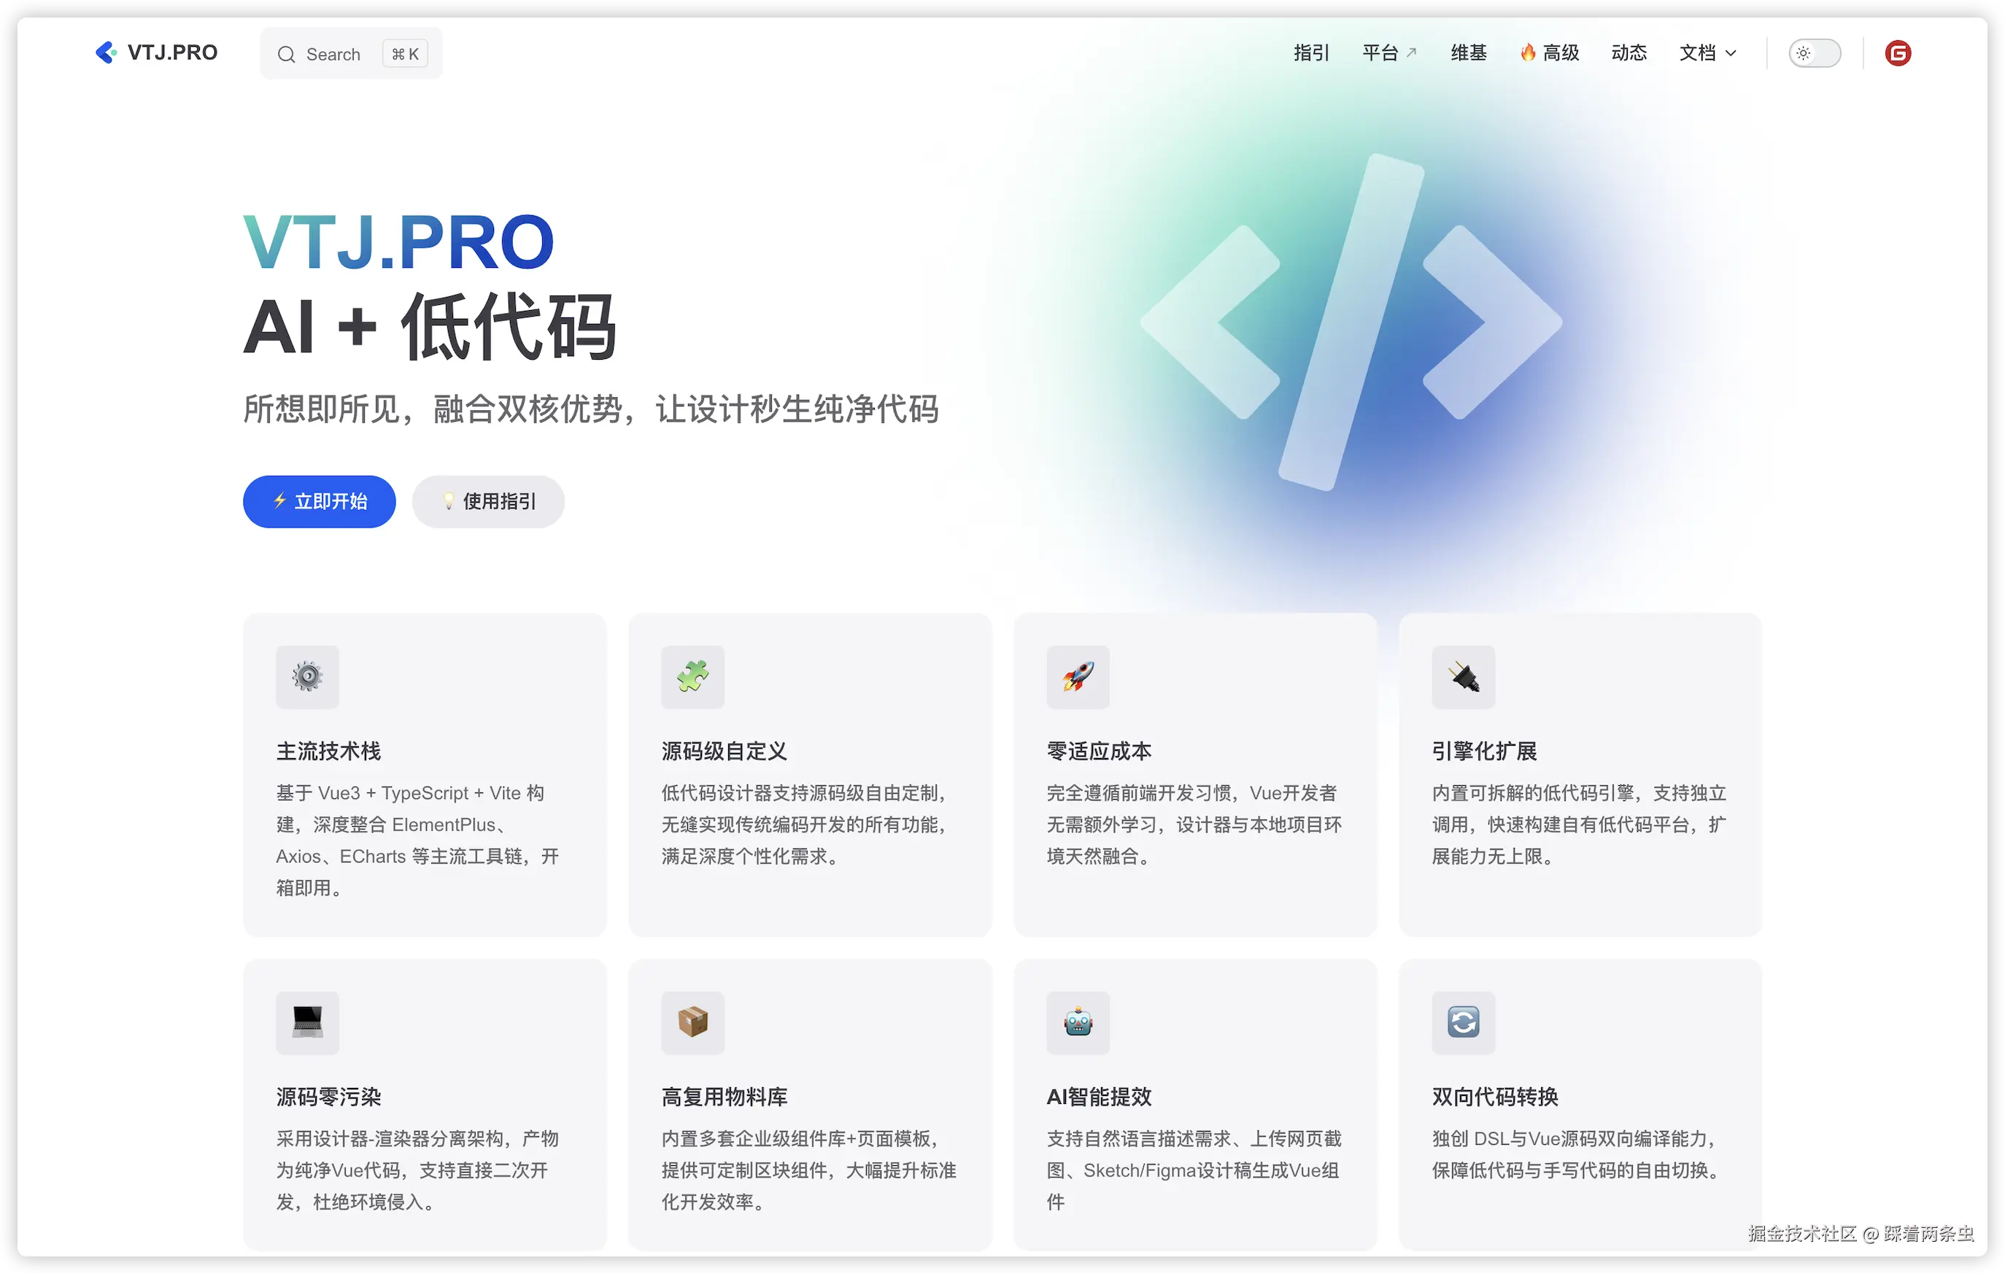Select the plug icon on 引擎化扩展 card
2005x1274 pixels.
(1463, 677)
